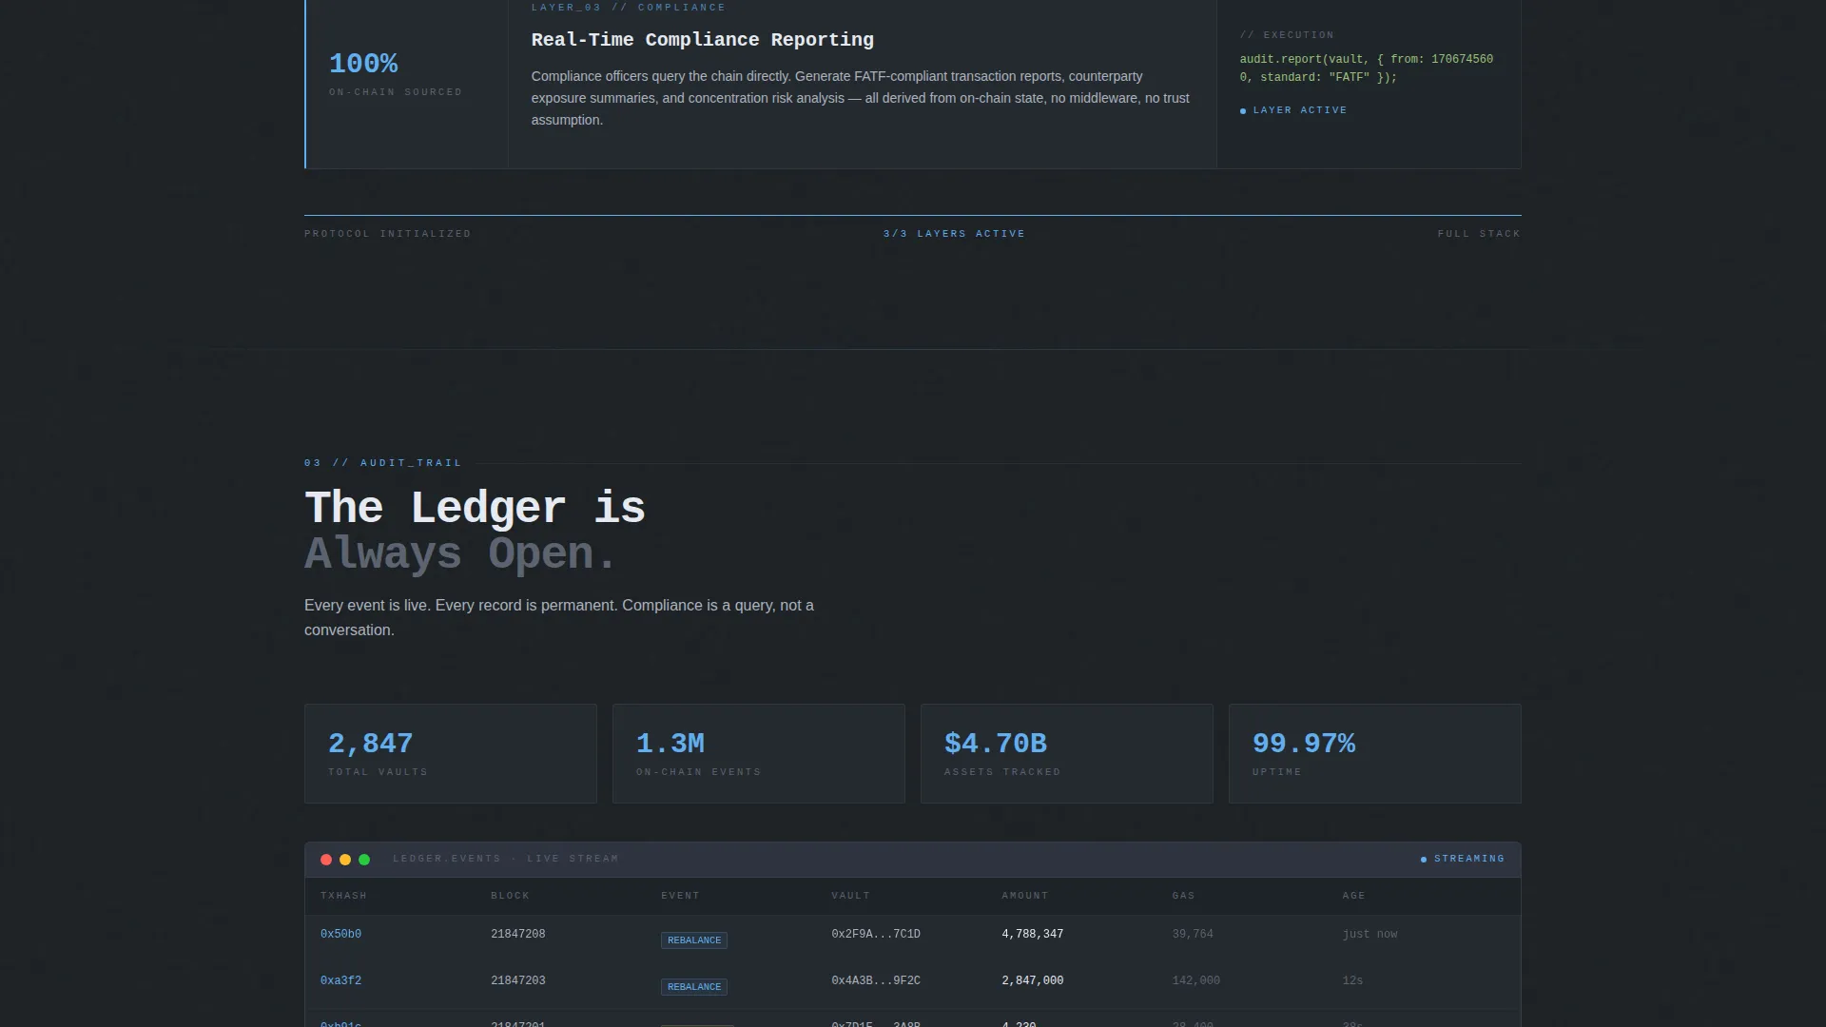Image resolution: width=1826 pixels, height=1027 pixels.
Task: Click vault address 0x4A3B...9F2C
Action: pyautogui.click(x=876, y=980)
